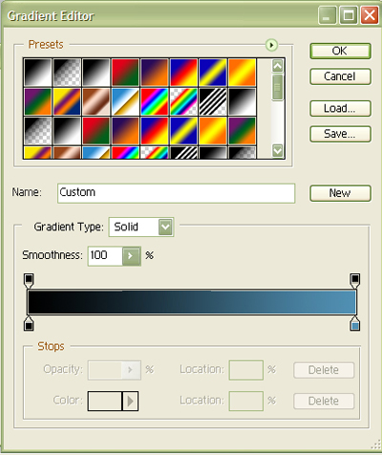Screen dimensions: 382x455
Task: Pick the blue-red-yellow preset in top row
Action: pos(183,73)
